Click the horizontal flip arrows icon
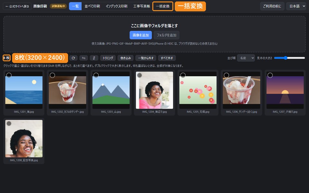 [84, 58]
